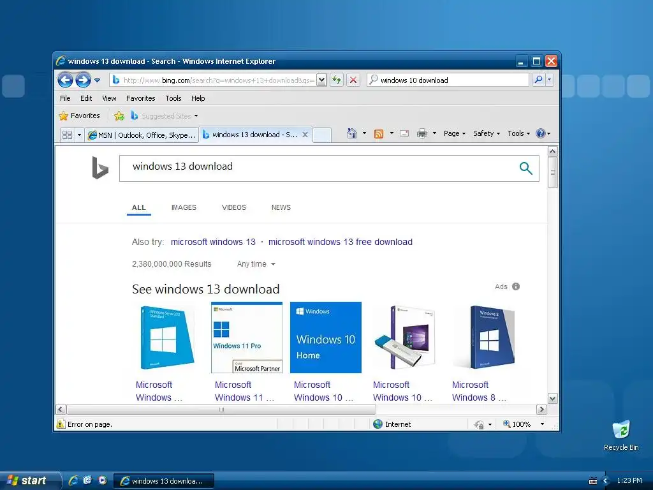Open Home button dropdown arrow
Screen dimensions: 653x490
click(x=364, y=133)
